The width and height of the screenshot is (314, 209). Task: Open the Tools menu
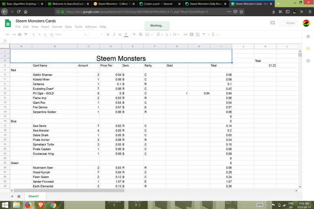(78, 27)
